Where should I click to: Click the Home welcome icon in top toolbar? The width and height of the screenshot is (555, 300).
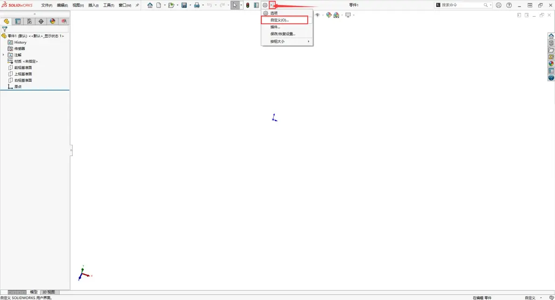tap(150, 5)
